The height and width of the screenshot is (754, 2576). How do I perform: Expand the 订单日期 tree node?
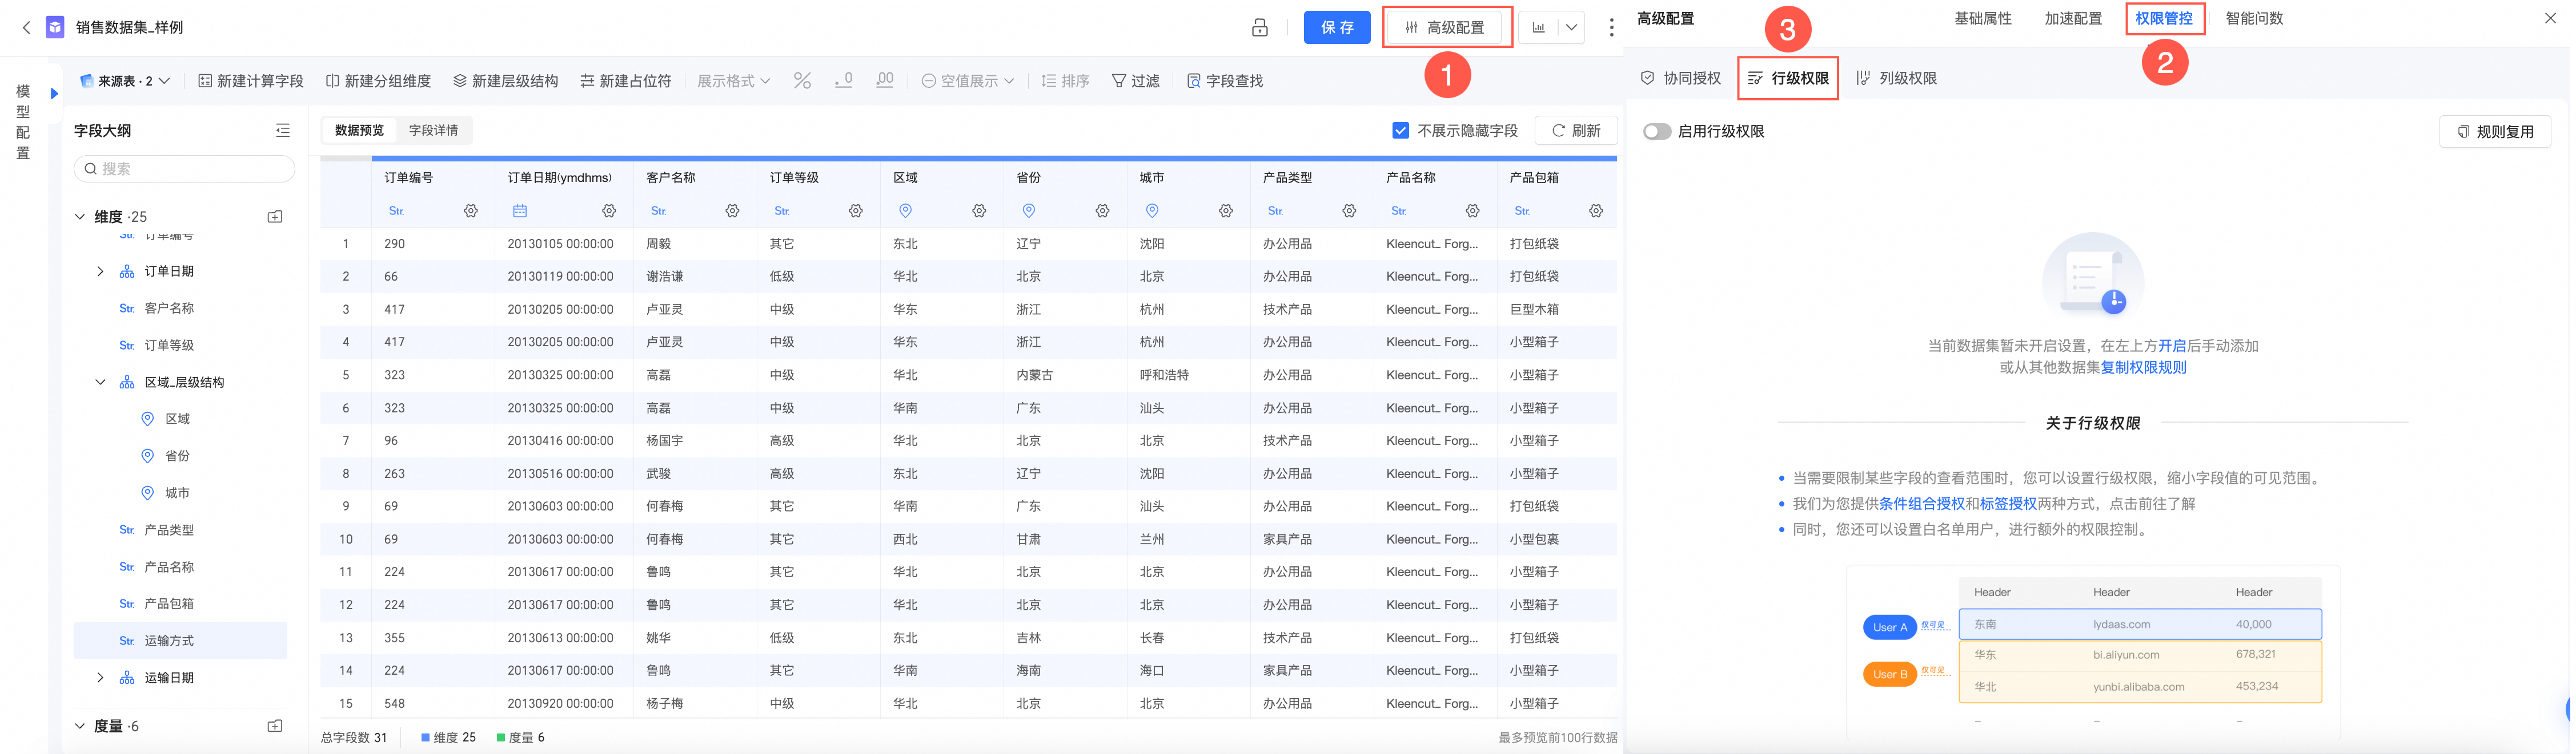tap(100, 271)
